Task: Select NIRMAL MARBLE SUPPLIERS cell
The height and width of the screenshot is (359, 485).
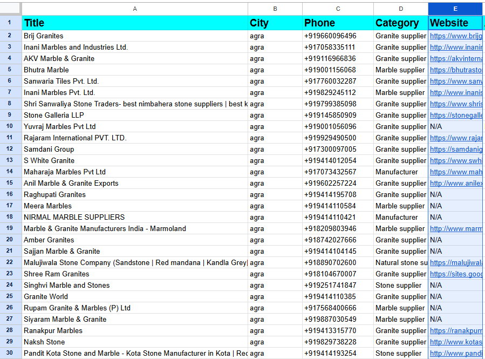Action: coord(135,217)
